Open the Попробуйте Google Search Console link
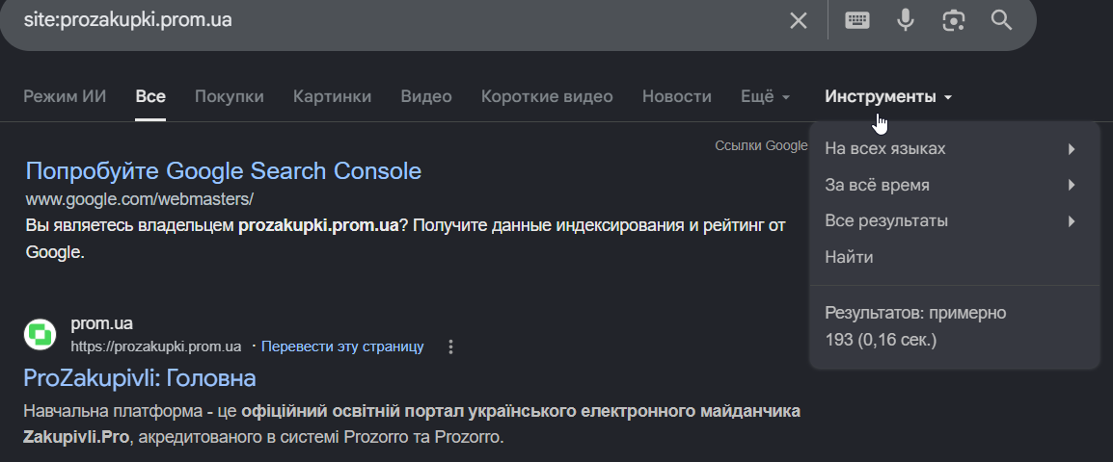Viewport: 1113px width, 462px height. 224,170
